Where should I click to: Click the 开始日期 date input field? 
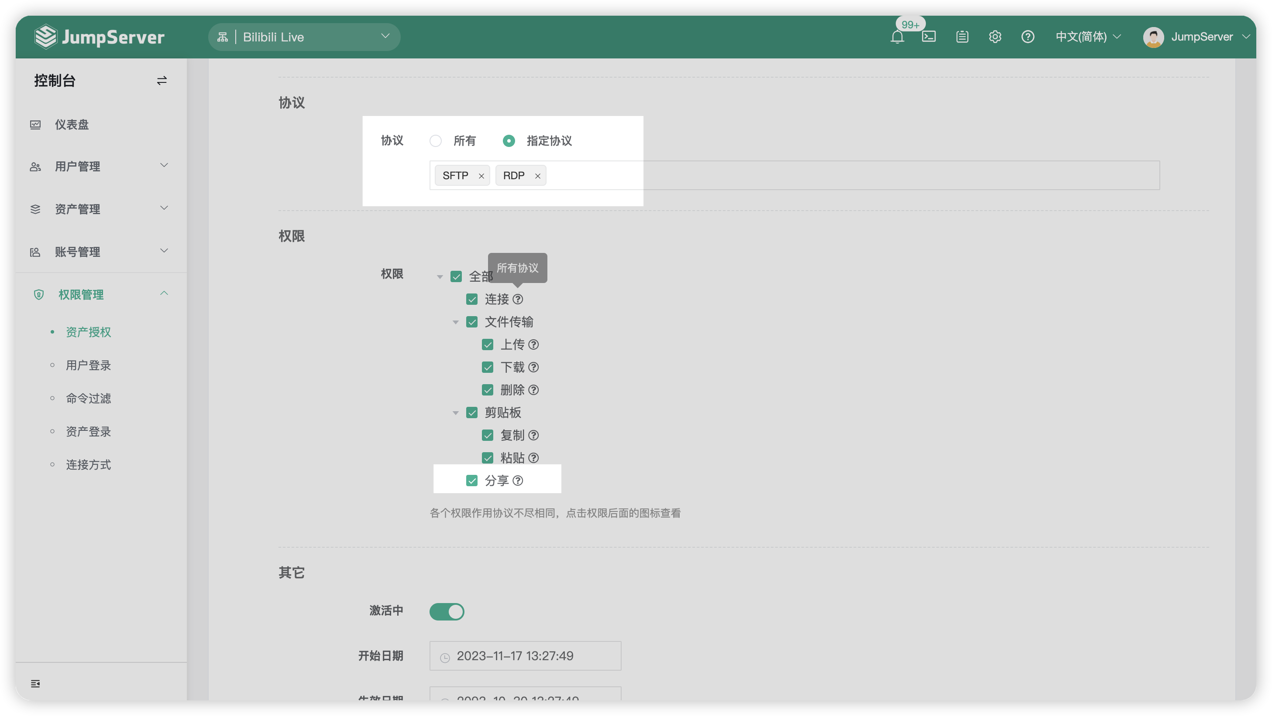[525, 656]
